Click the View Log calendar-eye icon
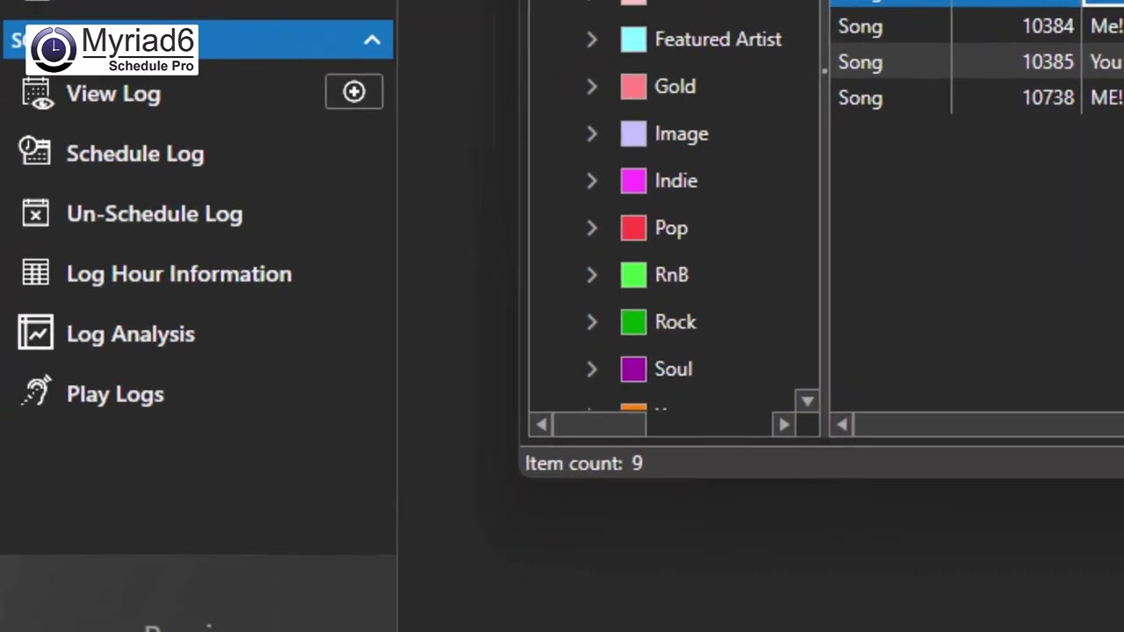The image size is (1124, 632). 37,93
